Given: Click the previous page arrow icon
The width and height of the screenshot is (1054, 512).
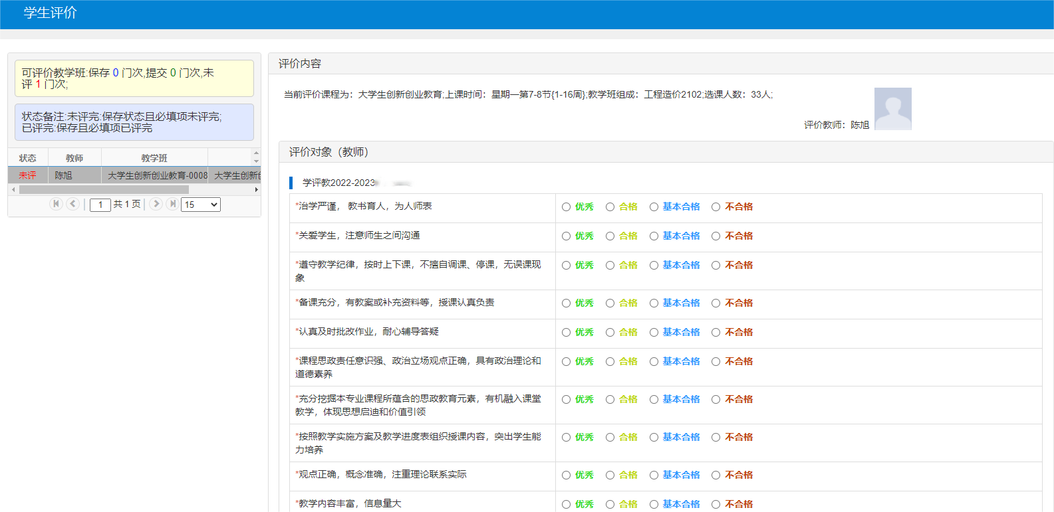Looking at the screenshot, I should [x=73, y=204].
